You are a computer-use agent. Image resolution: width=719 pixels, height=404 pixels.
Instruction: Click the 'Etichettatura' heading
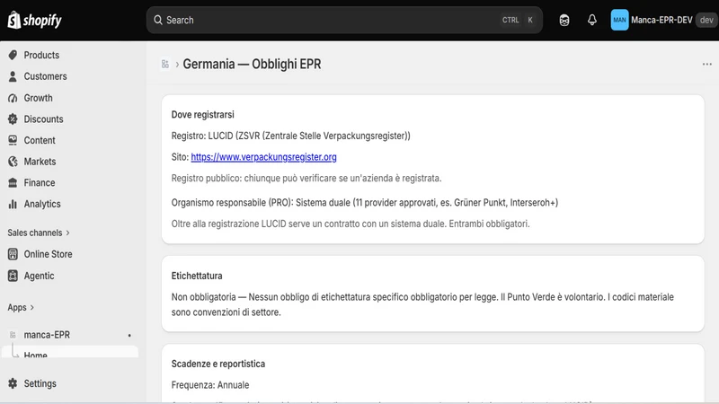click(197, 276)
